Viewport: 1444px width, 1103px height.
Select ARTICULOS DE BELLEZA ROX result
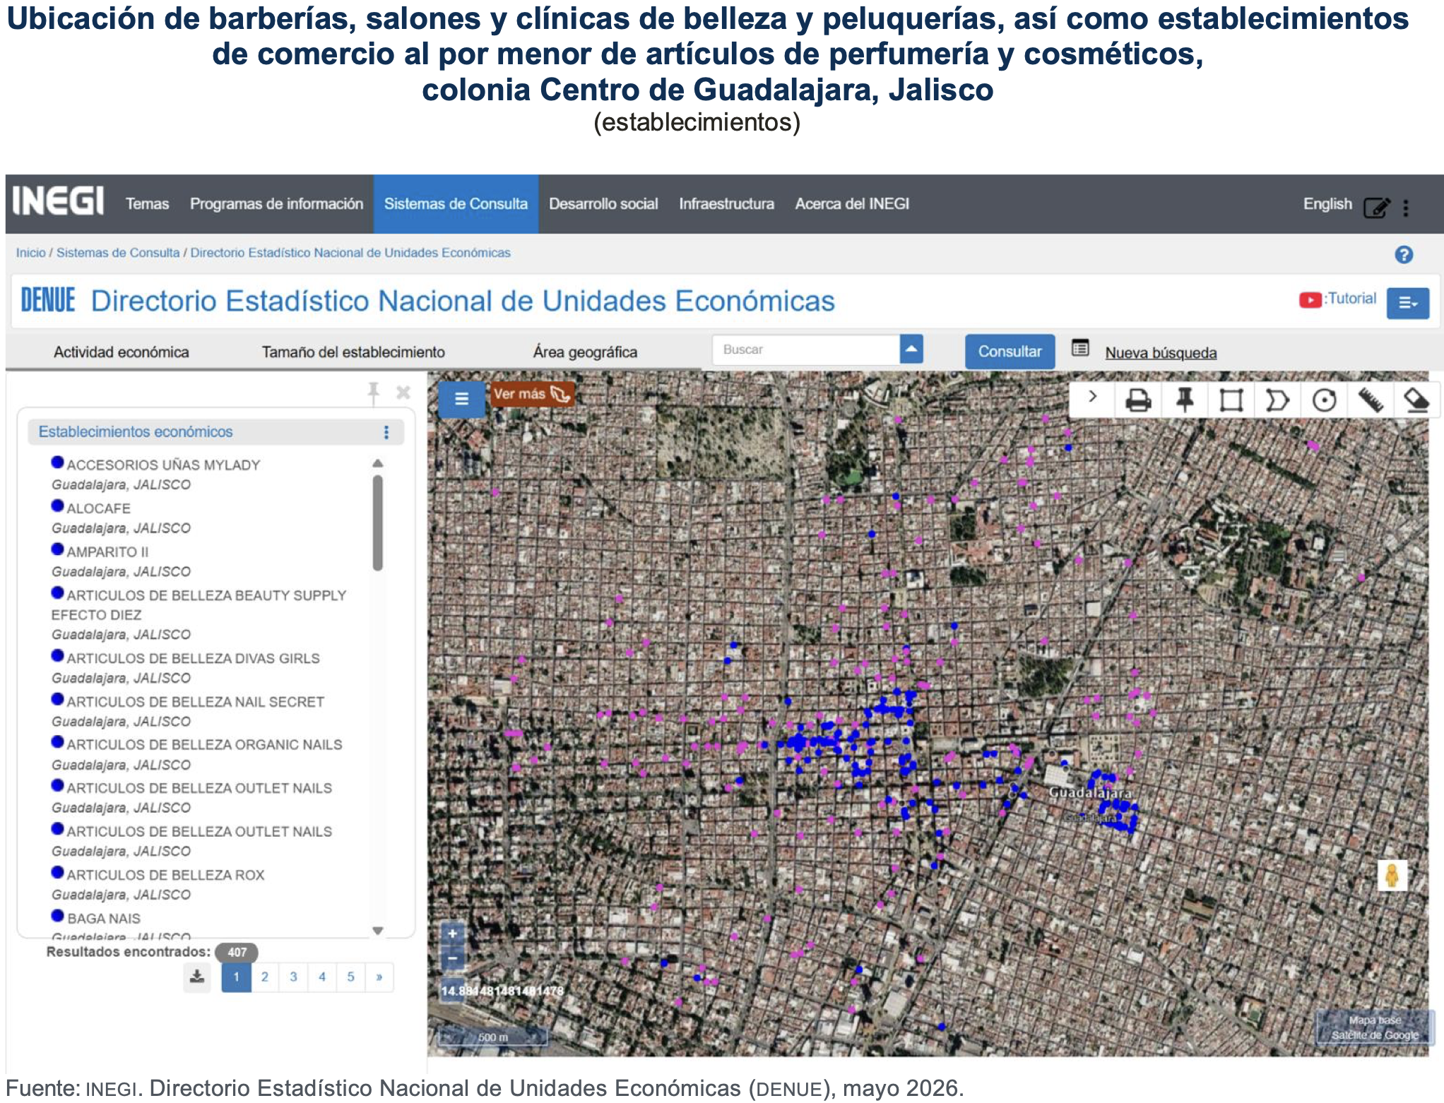(x=165, y=875)
